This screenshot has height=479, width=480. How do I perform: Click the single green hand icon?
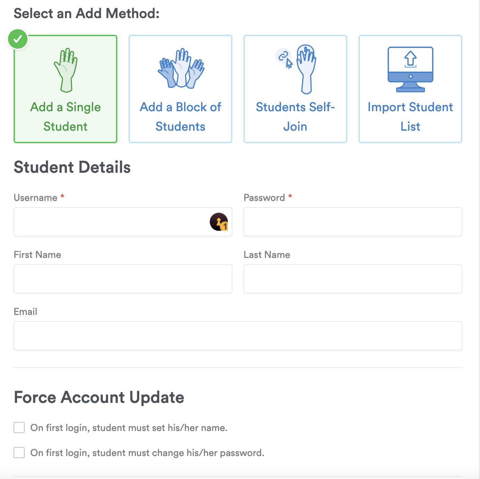(x=66, y=70)
